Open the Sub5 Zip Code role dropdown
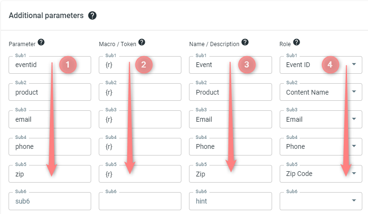 tap(321, 174)
